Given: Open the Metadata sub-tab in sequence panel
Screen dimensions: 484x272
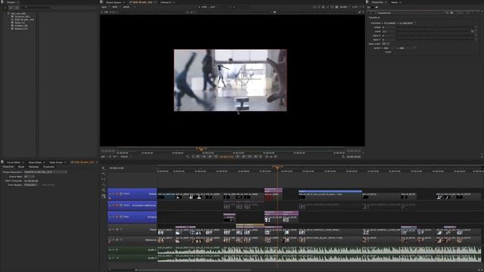Looking at the screenshot, I should point(33,167).
